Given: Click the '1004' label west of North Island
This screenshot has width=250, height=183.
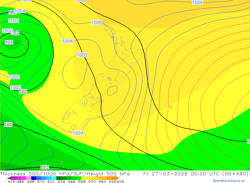Looking at the screenshot, I should pos(67,41).
